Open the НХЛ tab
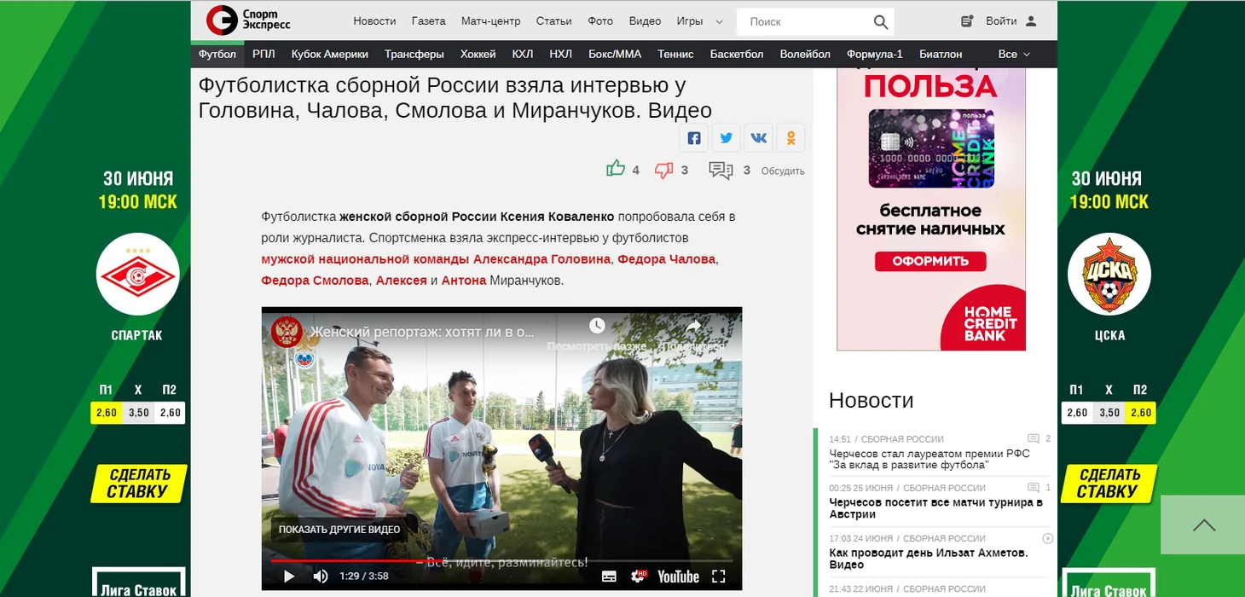This screenshot has height=597, width=1245. [x=561, y=54]
